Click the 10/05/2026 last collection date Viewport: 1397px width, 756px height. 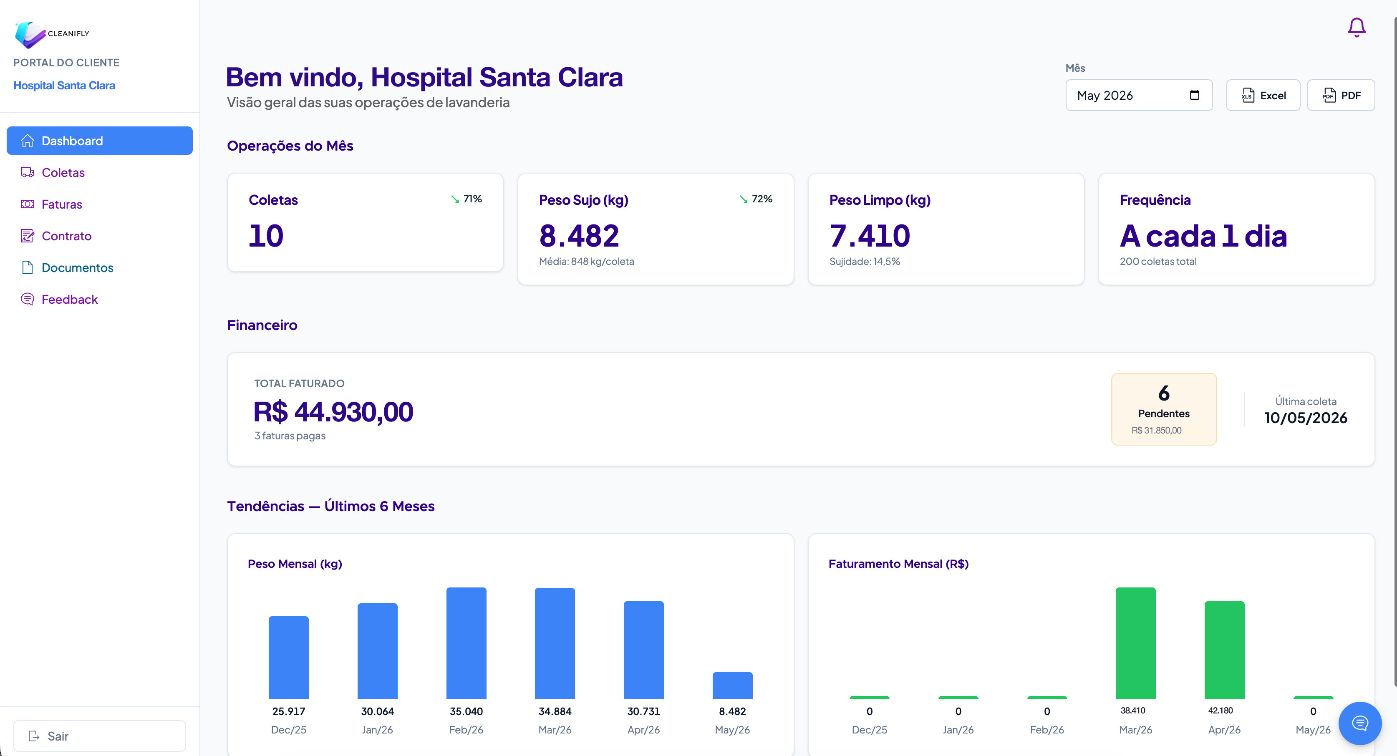coord(1306,418)
